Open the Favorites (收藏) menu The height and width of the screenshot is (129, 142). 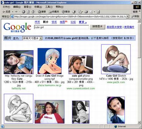pyautogui.click(x=38, y=7)
